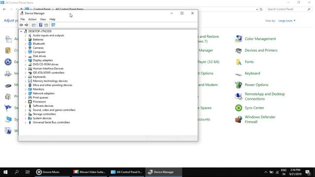
Task: Expand Audio inputs and outputs category
Action: pos(26,35)
